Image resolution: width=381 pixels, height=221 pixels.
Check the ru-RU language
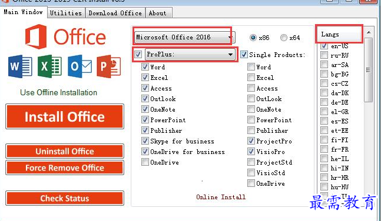[324, 55]
